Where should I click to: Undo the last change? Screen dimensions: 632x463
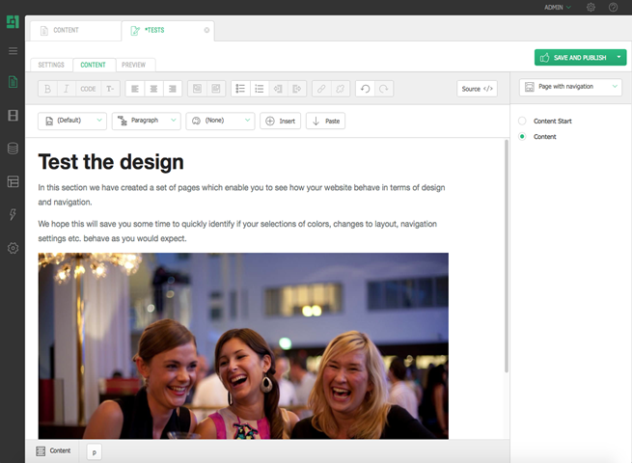click(365, 89)
